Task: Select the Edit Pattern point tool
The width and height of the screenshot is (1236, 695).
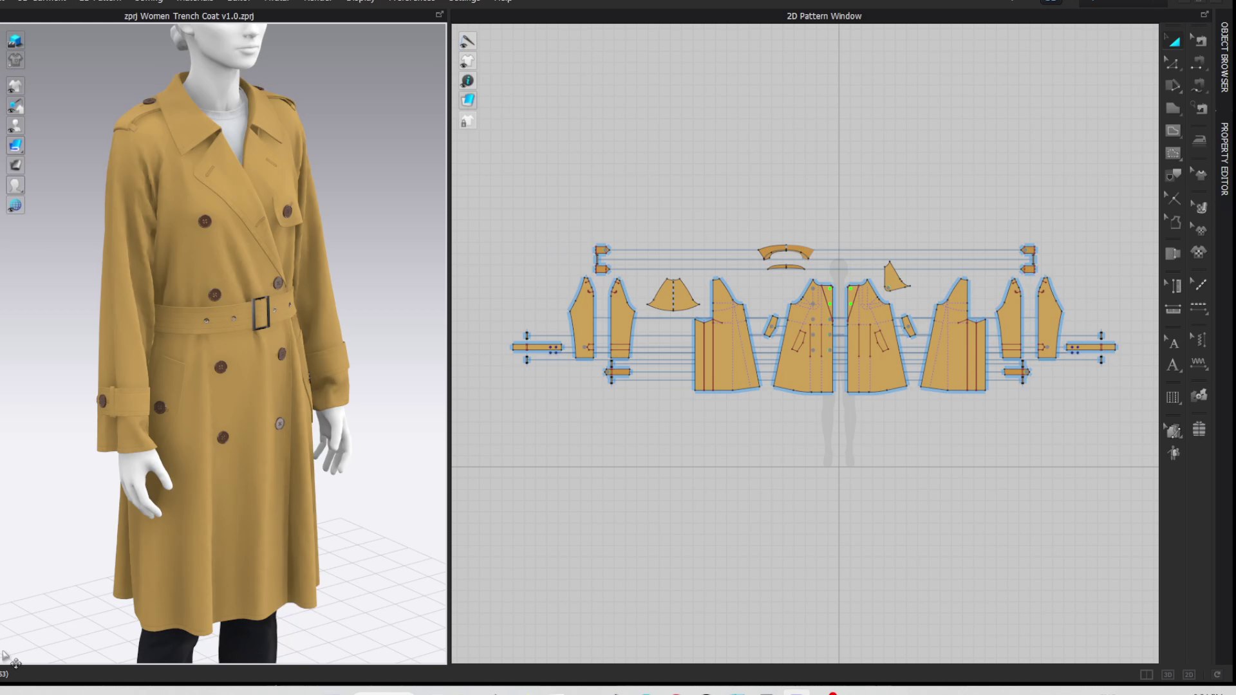Action: 1173,63
